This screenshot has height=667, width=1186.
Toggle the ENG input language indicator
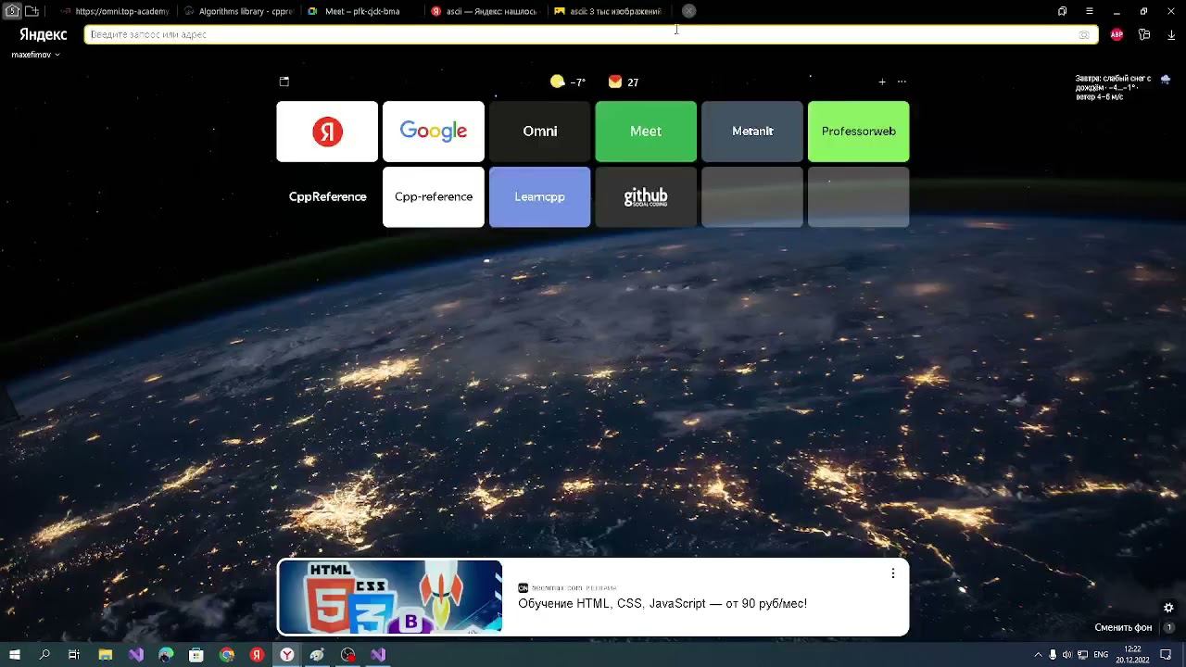pyautogui.click(x=1101, y=655)
